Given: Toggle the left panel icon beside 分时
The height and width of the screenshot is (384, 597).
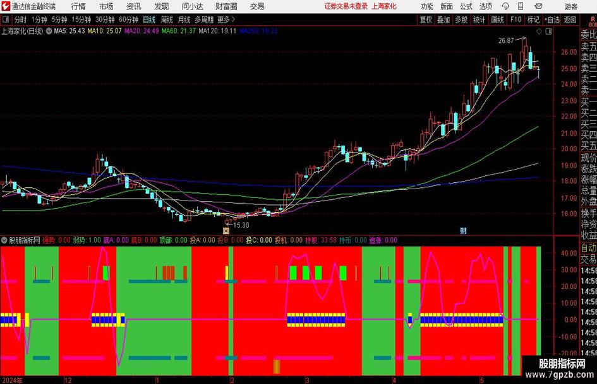Looking at the screenshot, I should (x=5, y=20).
